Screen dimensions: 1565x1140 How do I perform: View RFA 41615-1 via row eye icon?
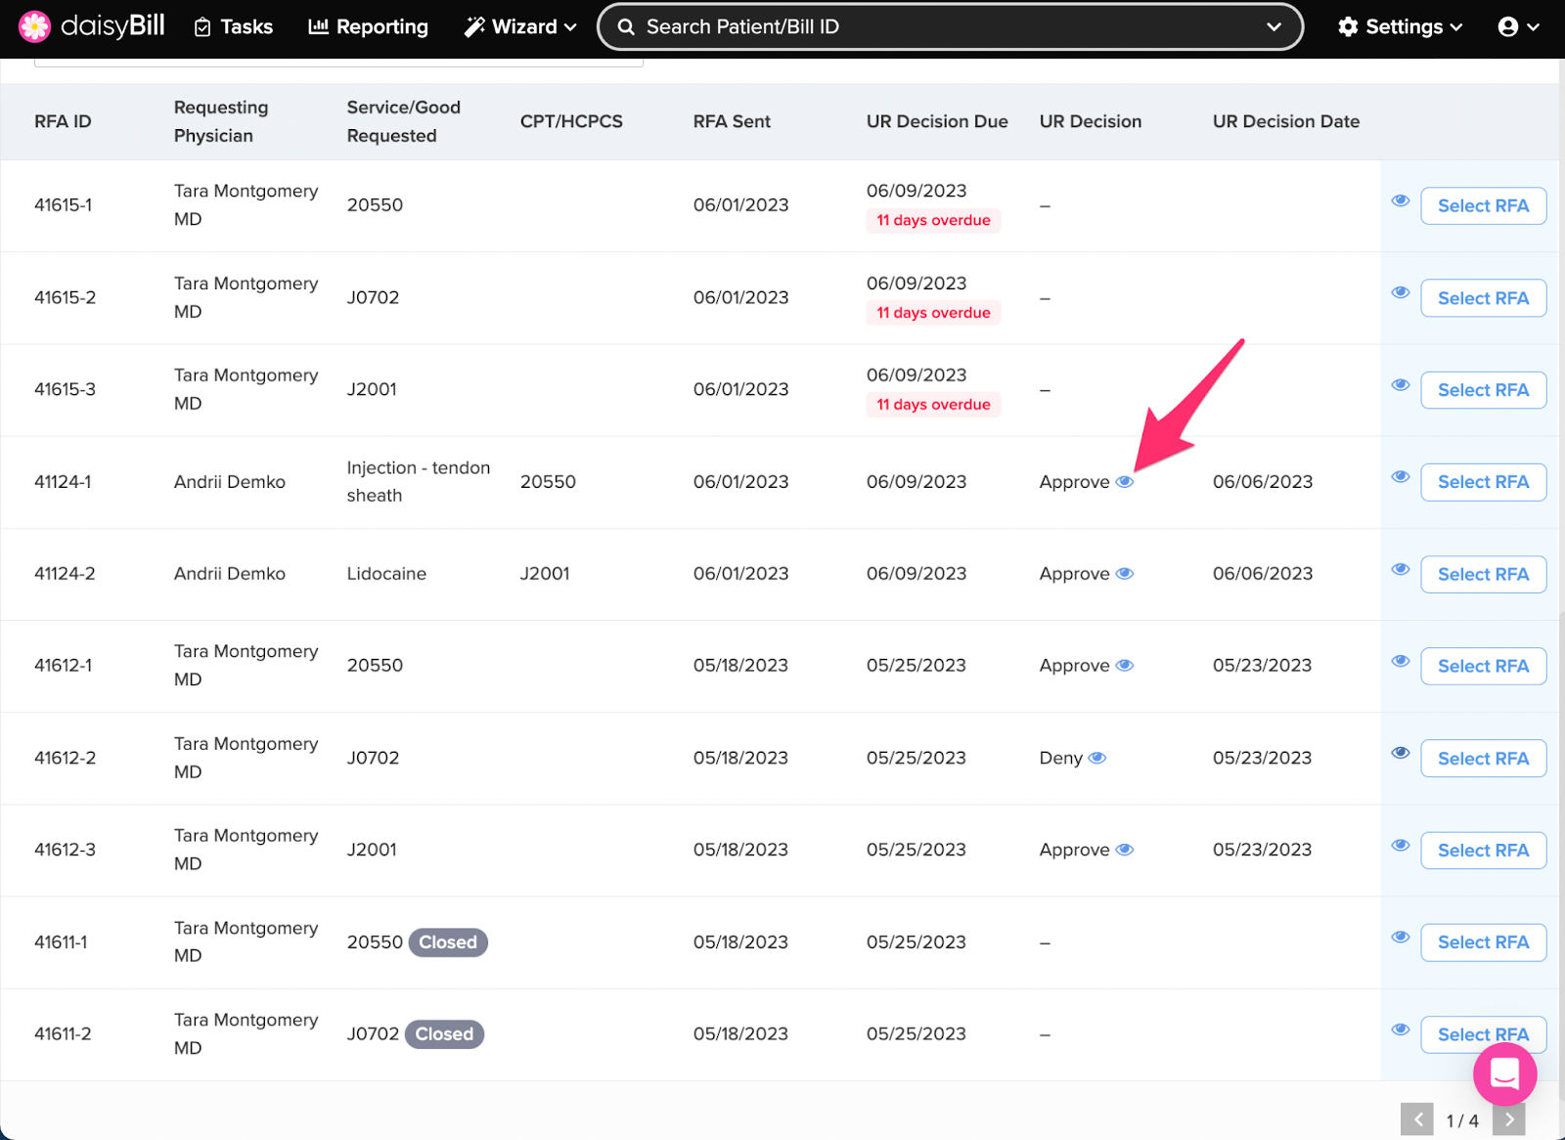coord(1401,200)
